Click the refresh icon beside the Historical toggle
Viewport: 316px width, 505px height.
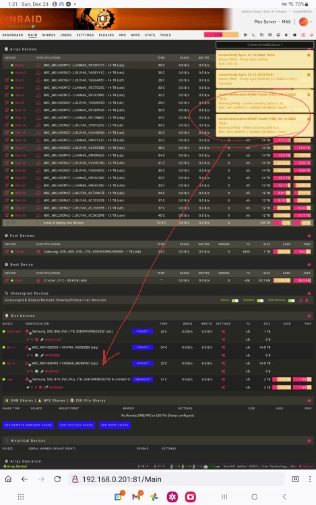(x=301, y=300)
